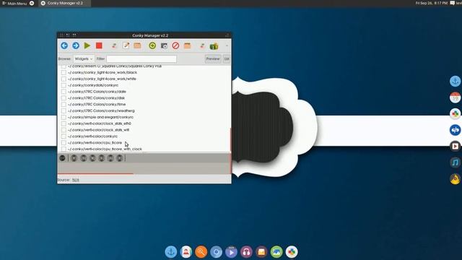Screen dimensions: 462x260
Task: Click the Filter text field
Action: click(141, 59)
